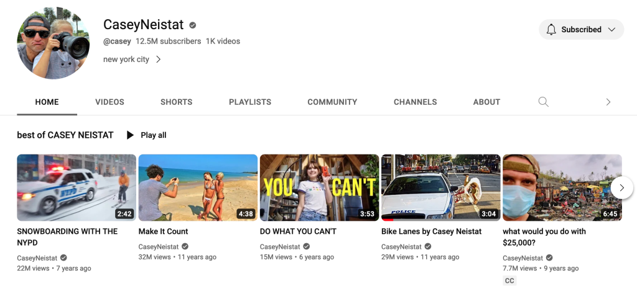The image size is (637, 291).
Task: Open the VIDEOS tab
Action: coord(109,102)
